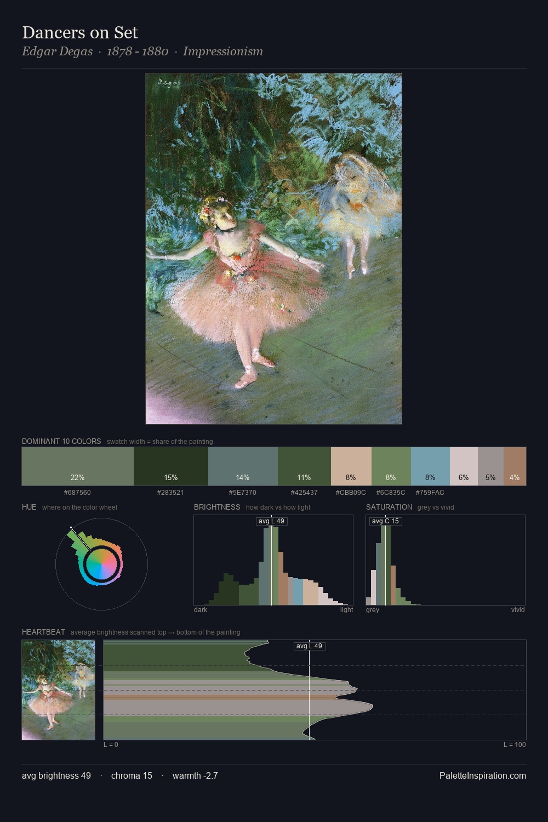548x822 pixels.
Task: Click the 'vivid' saturation axis label
Action: click(518, 610)
